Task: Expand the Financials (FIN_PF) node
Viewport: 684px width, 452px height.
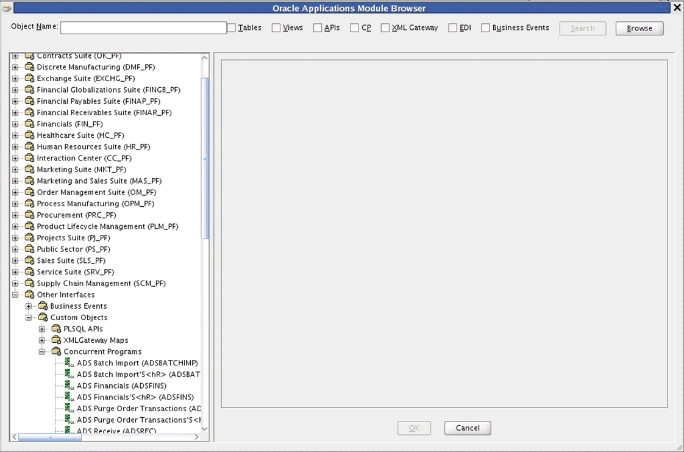Action: click(x=15, y=124)
